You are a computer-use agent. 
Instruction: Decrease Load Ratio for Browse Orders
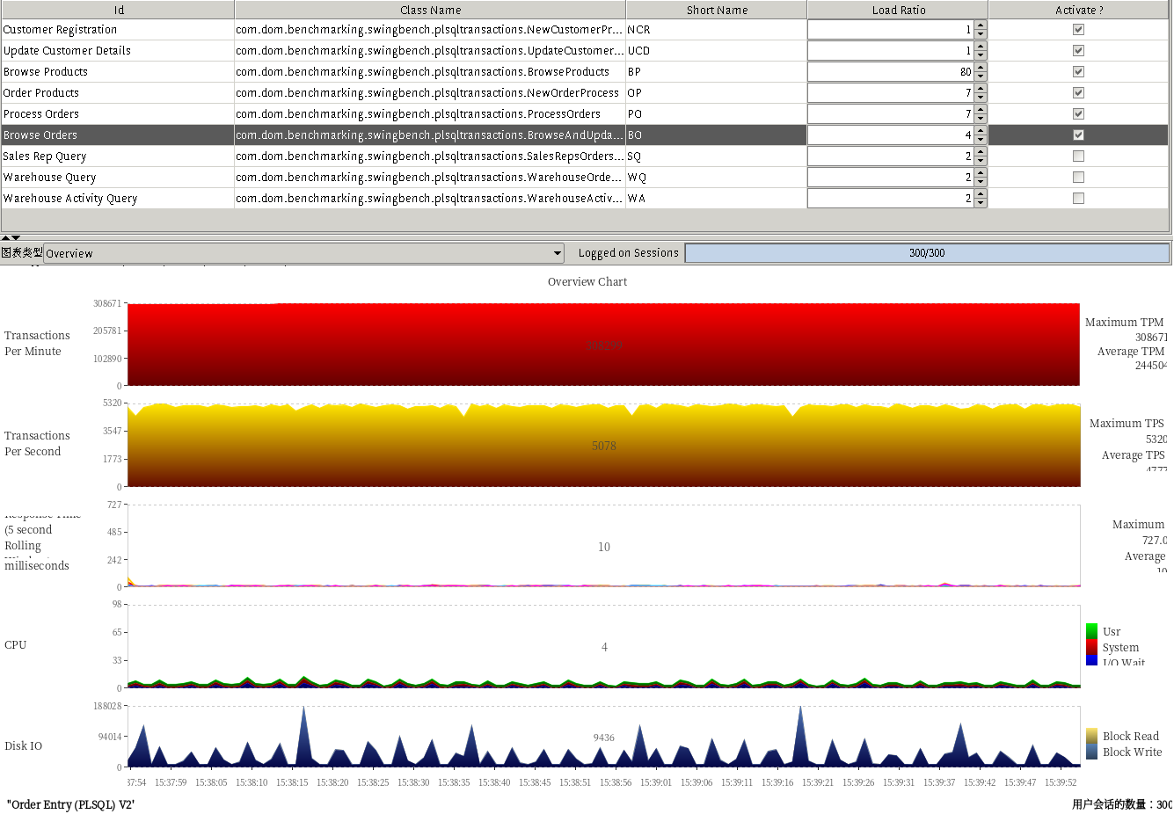pyautogui.click(x=981, y=140)
